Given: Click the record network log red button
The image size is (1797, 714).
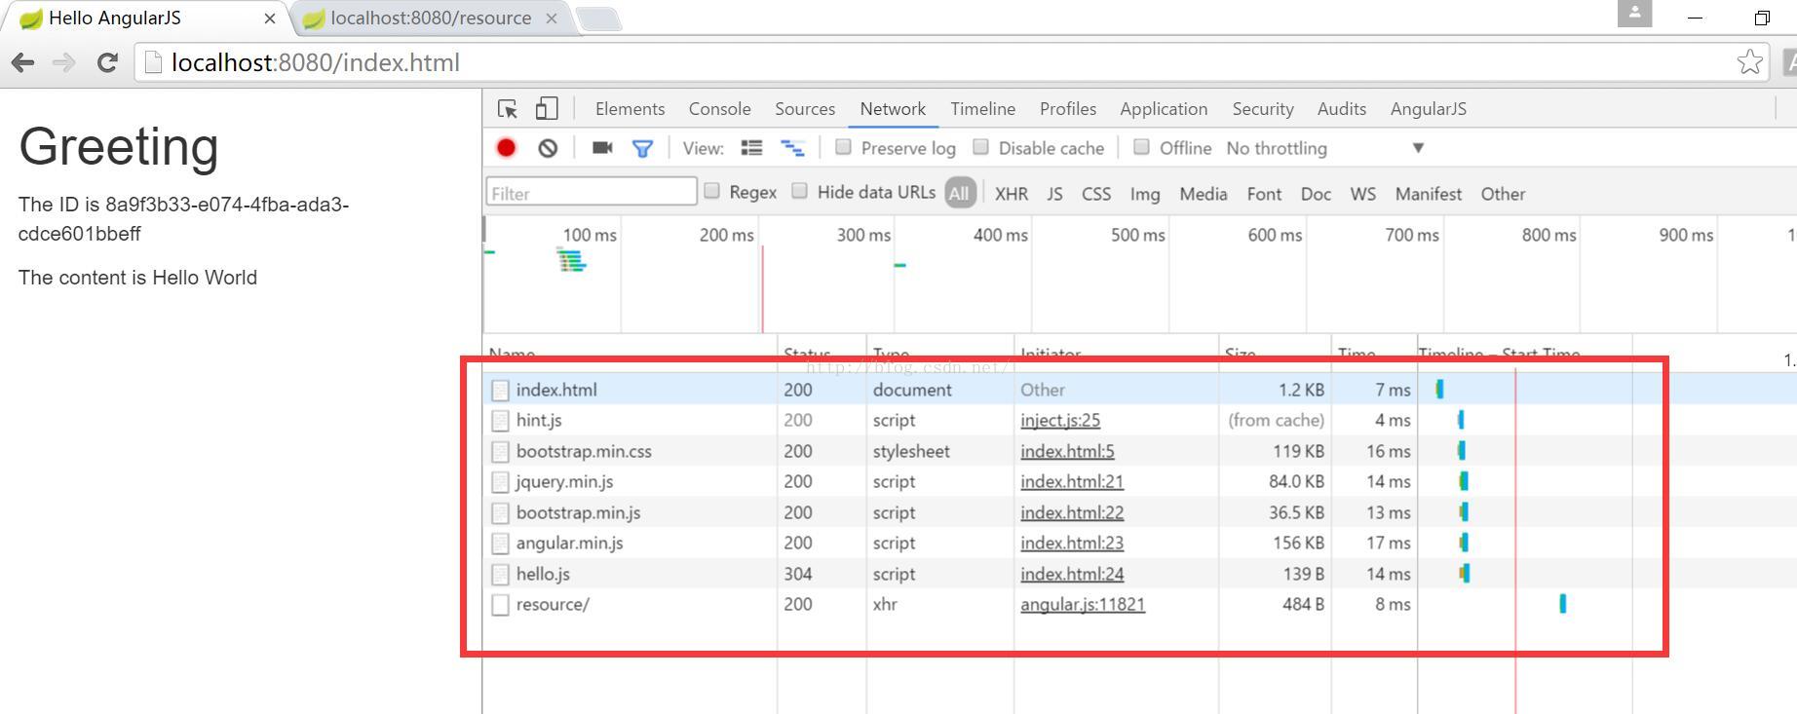Looking at the screenshot, I should [x=506, y=148].
